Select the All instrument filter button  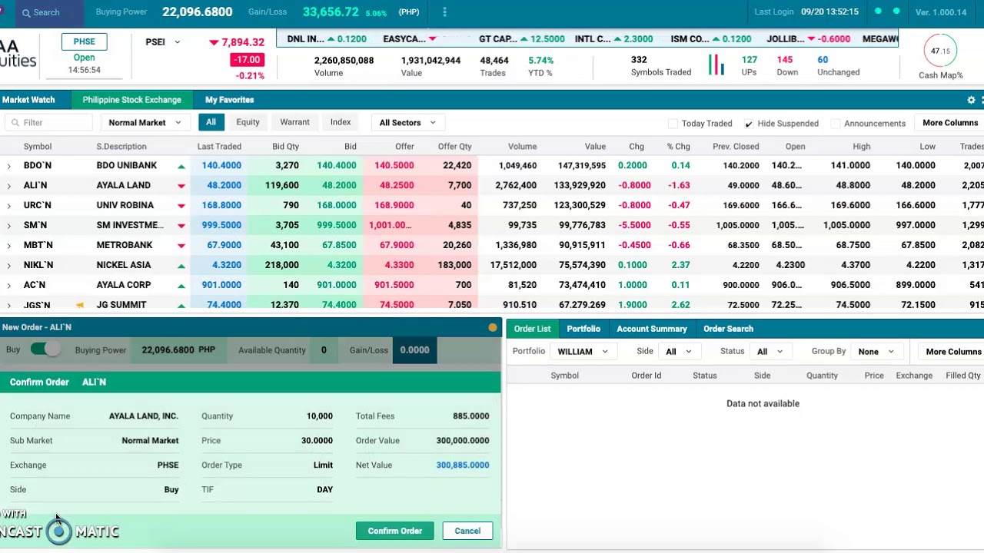pos(211,123)
